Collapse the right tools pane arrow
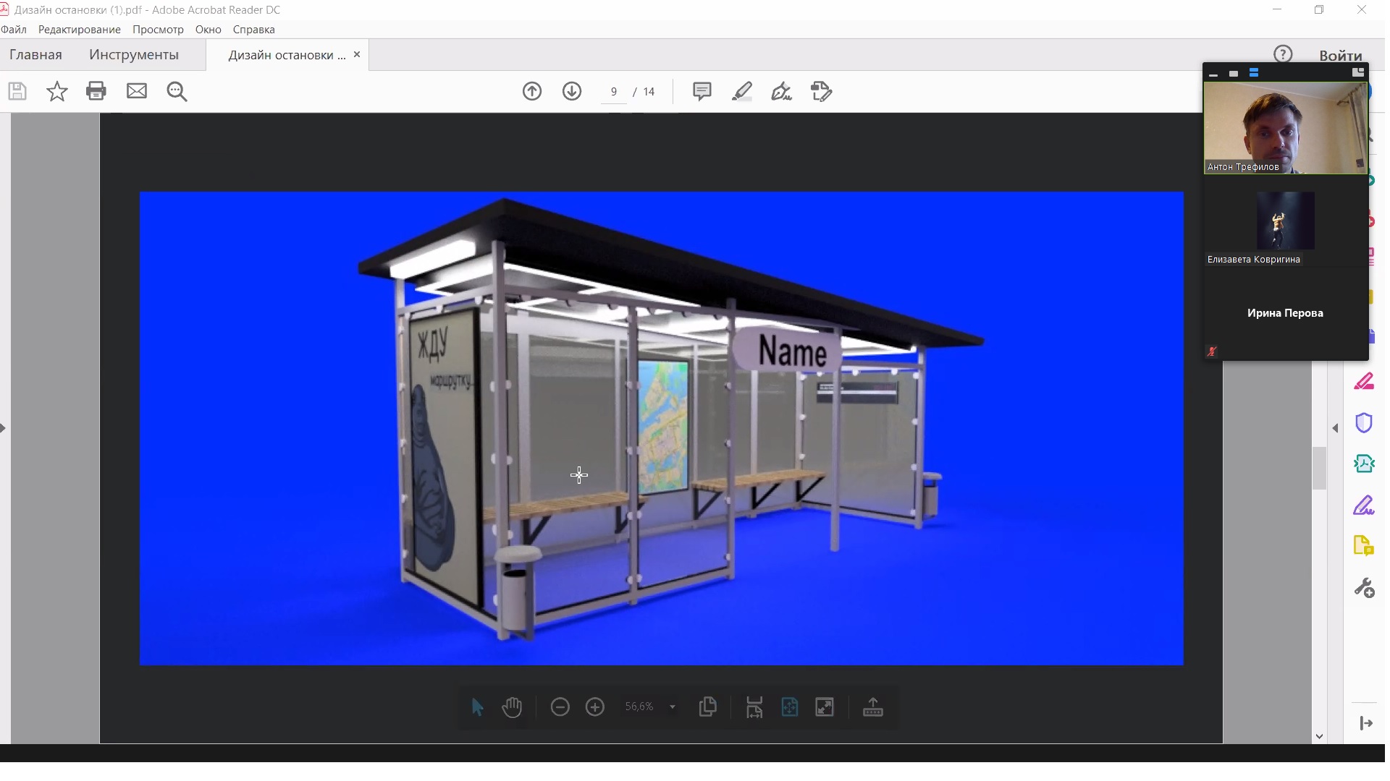Image resolution: width=1390 pixels, height=781 pixels. pos(1336,428)
